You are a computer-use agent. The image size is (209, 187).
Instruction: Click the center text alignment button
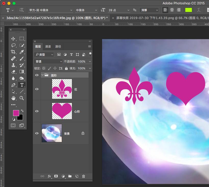[x=172, y=10]
